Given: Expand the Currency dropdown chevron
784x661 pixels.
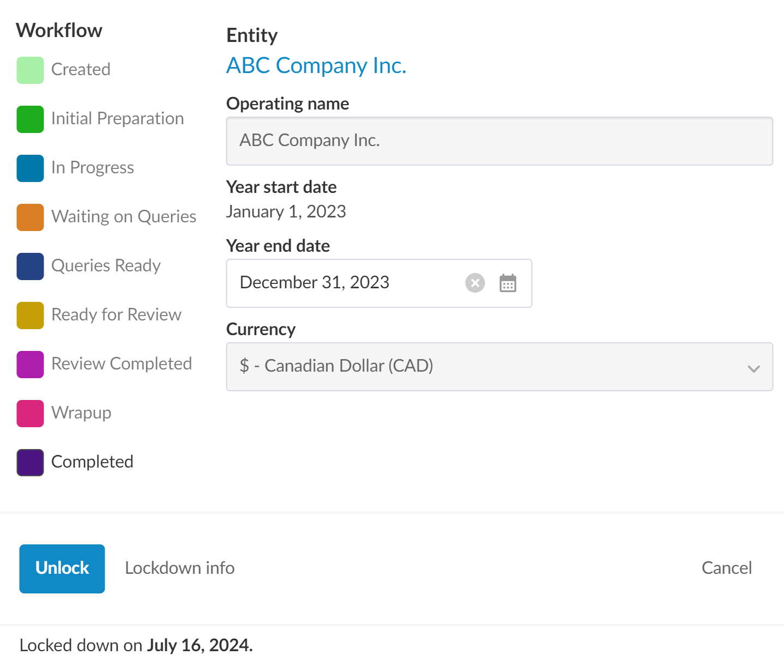Looking at the screenshot, I should (753, 368).
